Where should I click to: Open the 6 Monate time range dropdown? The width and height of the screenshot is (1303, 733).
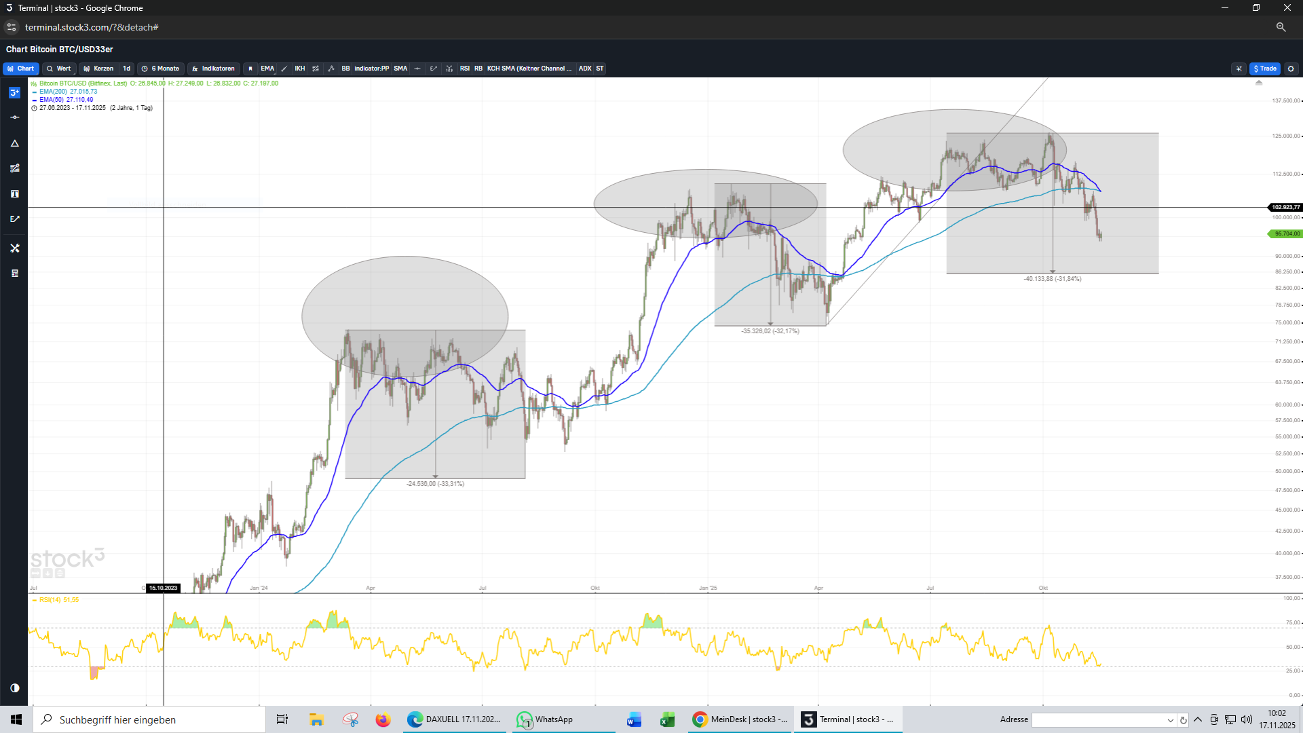161,69
